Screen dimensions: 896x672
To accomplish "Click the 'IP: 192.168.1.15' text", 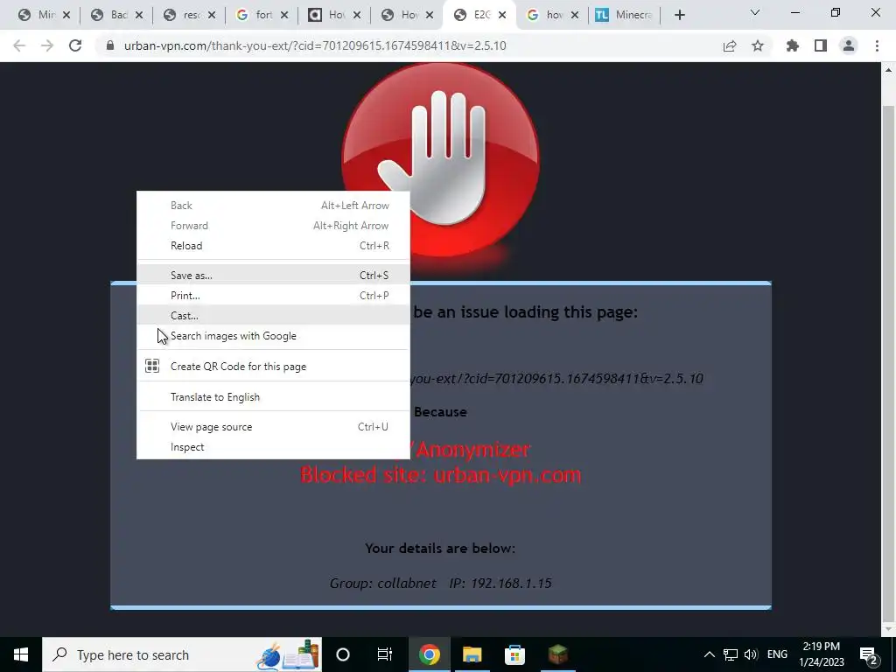I will (x=500, y=584).
